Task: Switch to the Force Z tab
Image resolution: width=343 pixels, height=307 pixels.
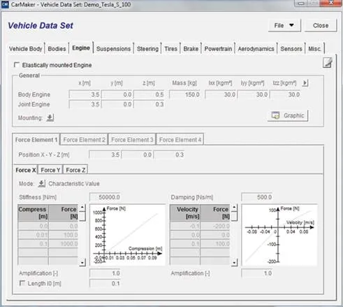Action: tap(75, 170)
